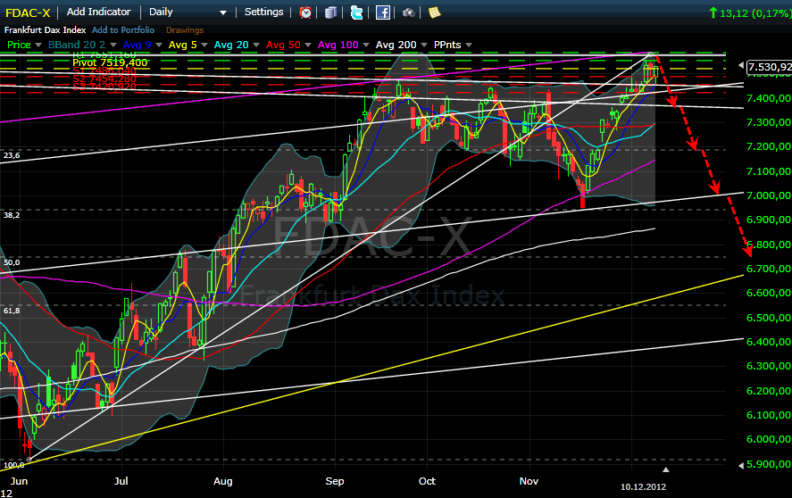Expand the Price indicator dropdown arrow
792x498 pixels.
(38, 45)
